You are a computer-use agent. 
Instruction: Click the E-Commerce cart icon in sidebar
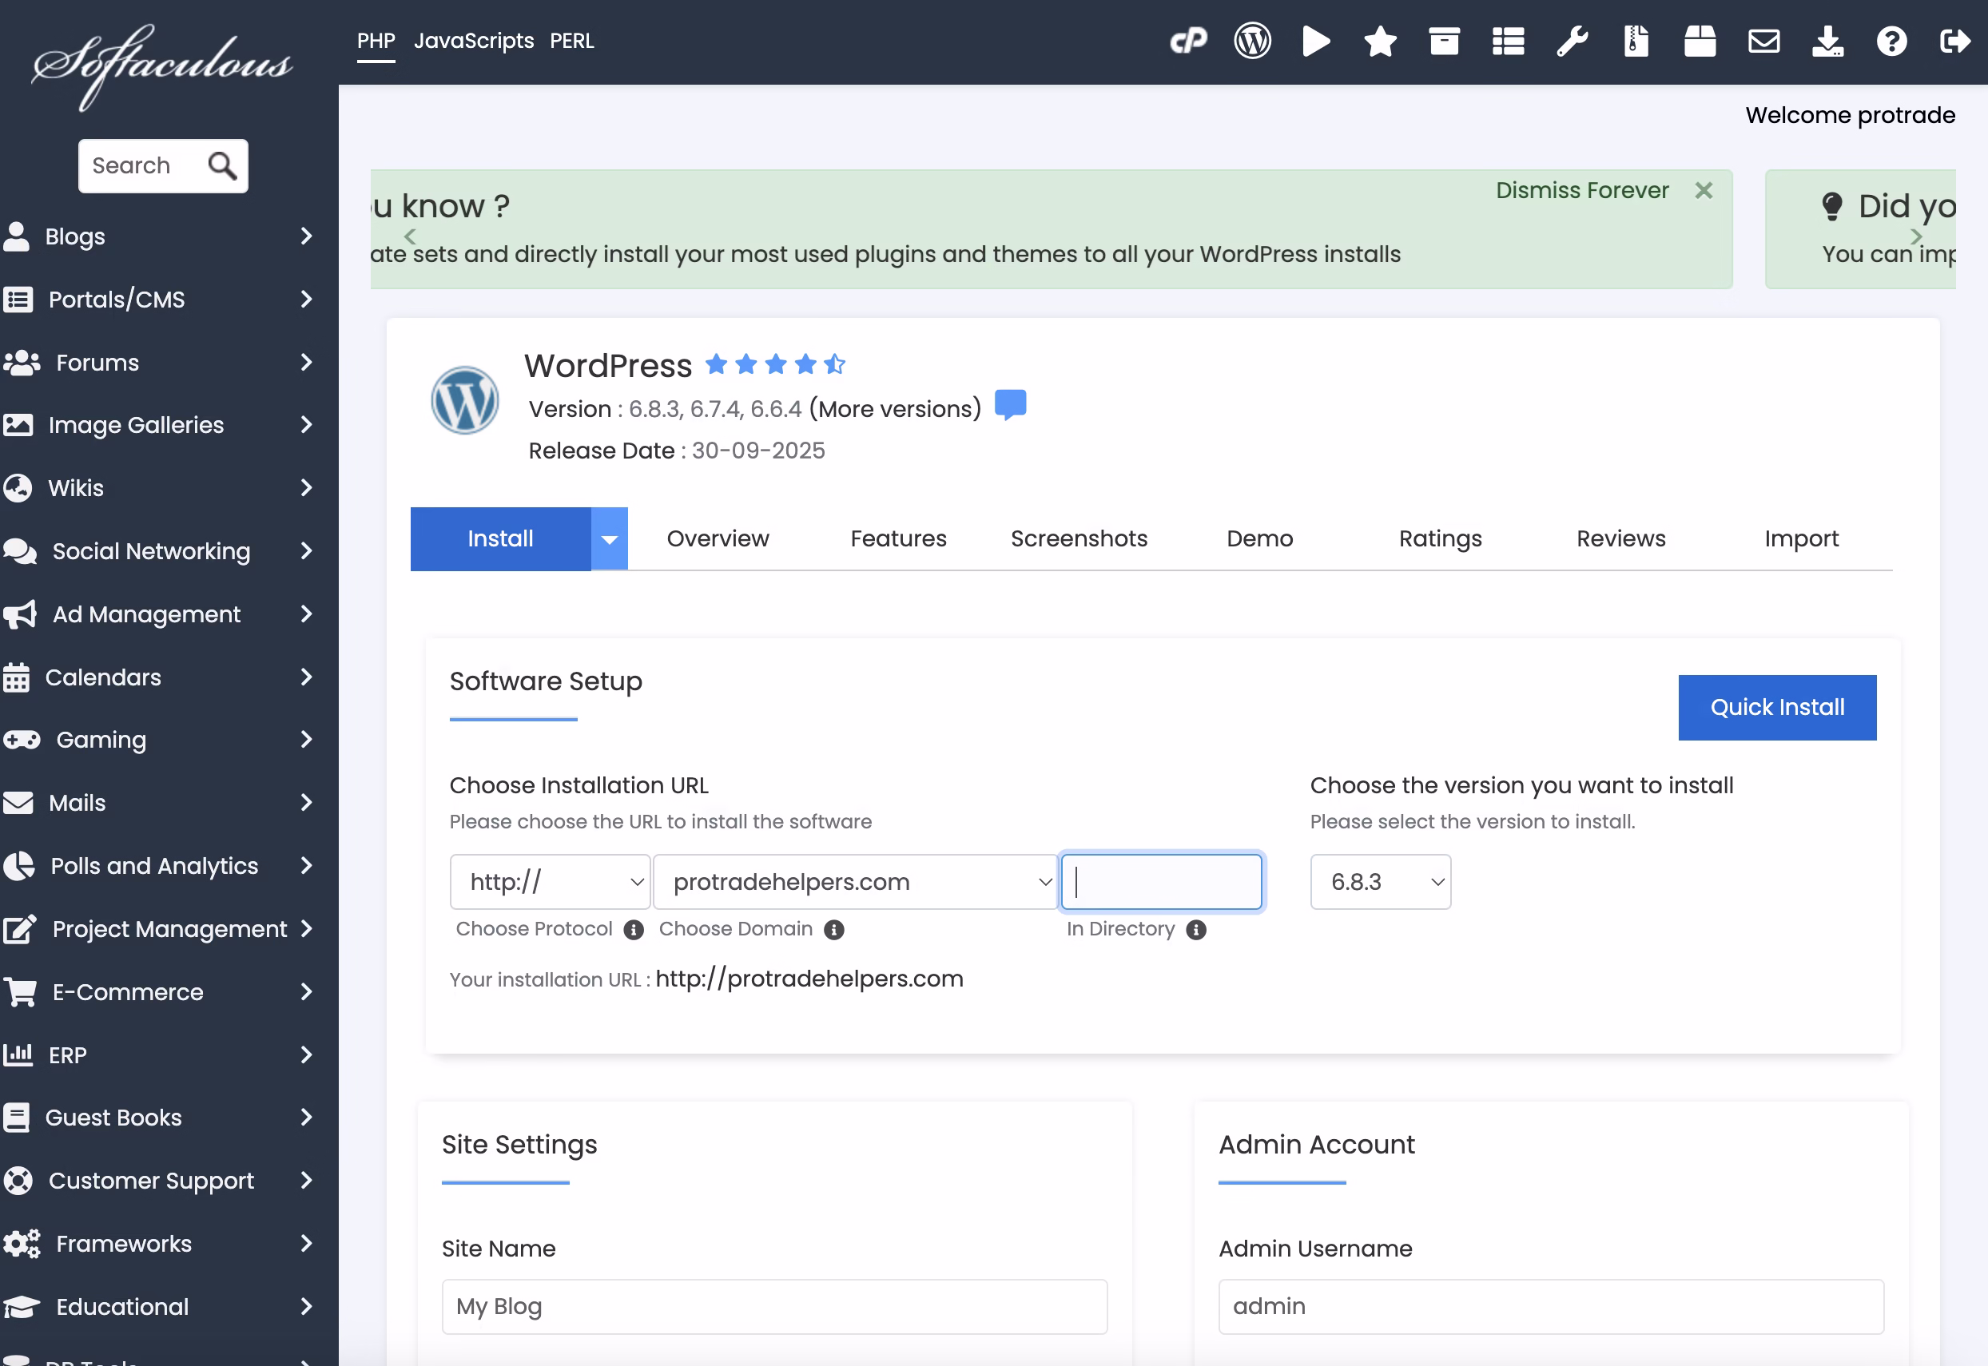point(20,992)
